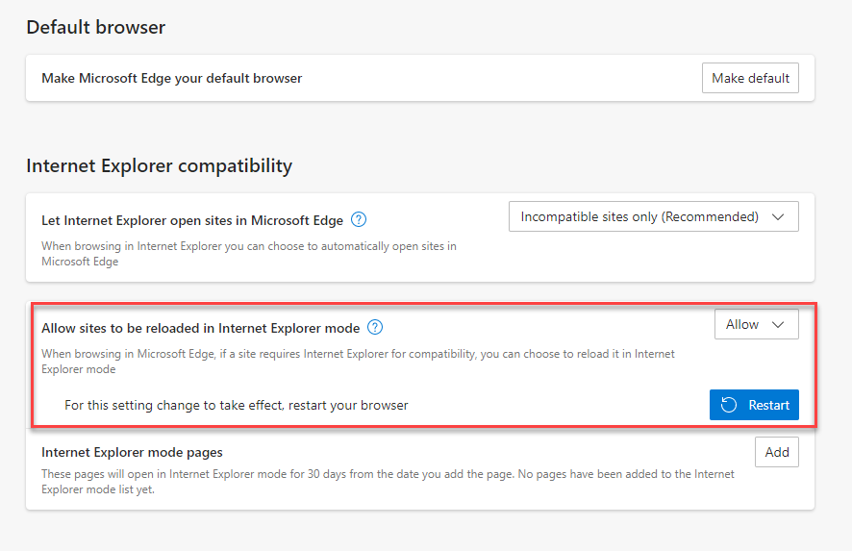Open the Incompatible sites only dropdown
This screenshot has width=852, height=551.
tap(653, 216)
